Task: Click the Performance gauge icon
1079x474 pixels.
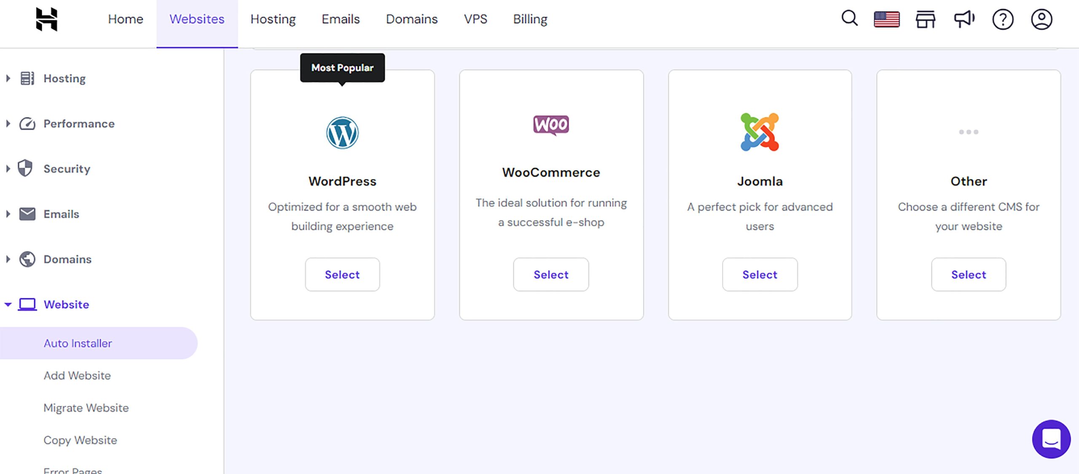Action: point(27,124)
